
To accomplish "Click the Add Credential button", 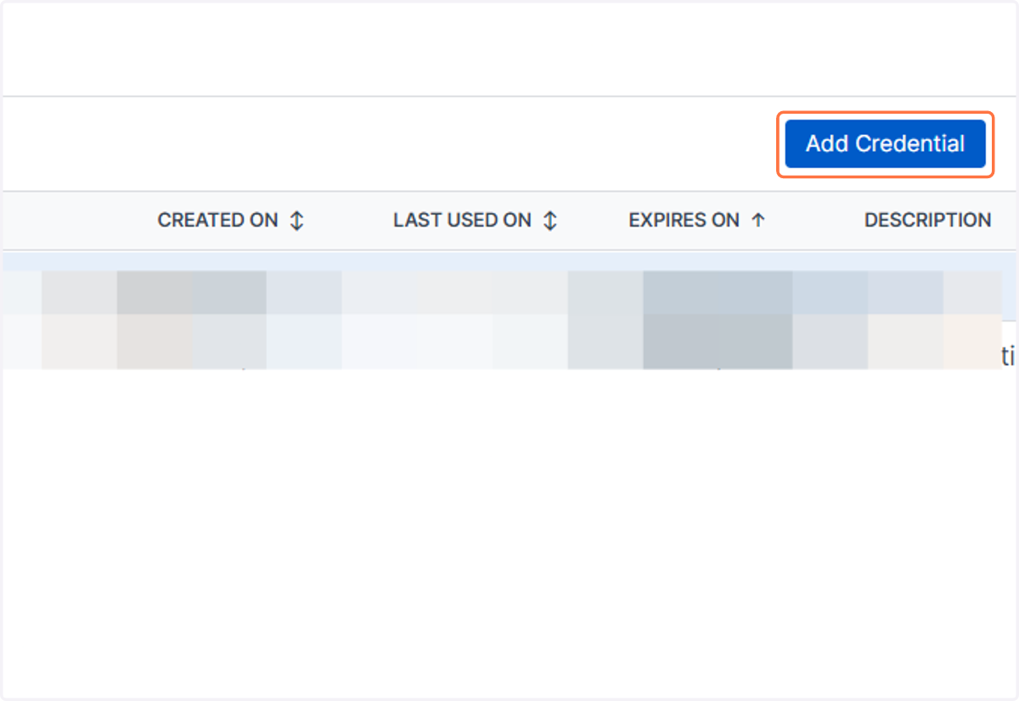I will tap(885, 144).
